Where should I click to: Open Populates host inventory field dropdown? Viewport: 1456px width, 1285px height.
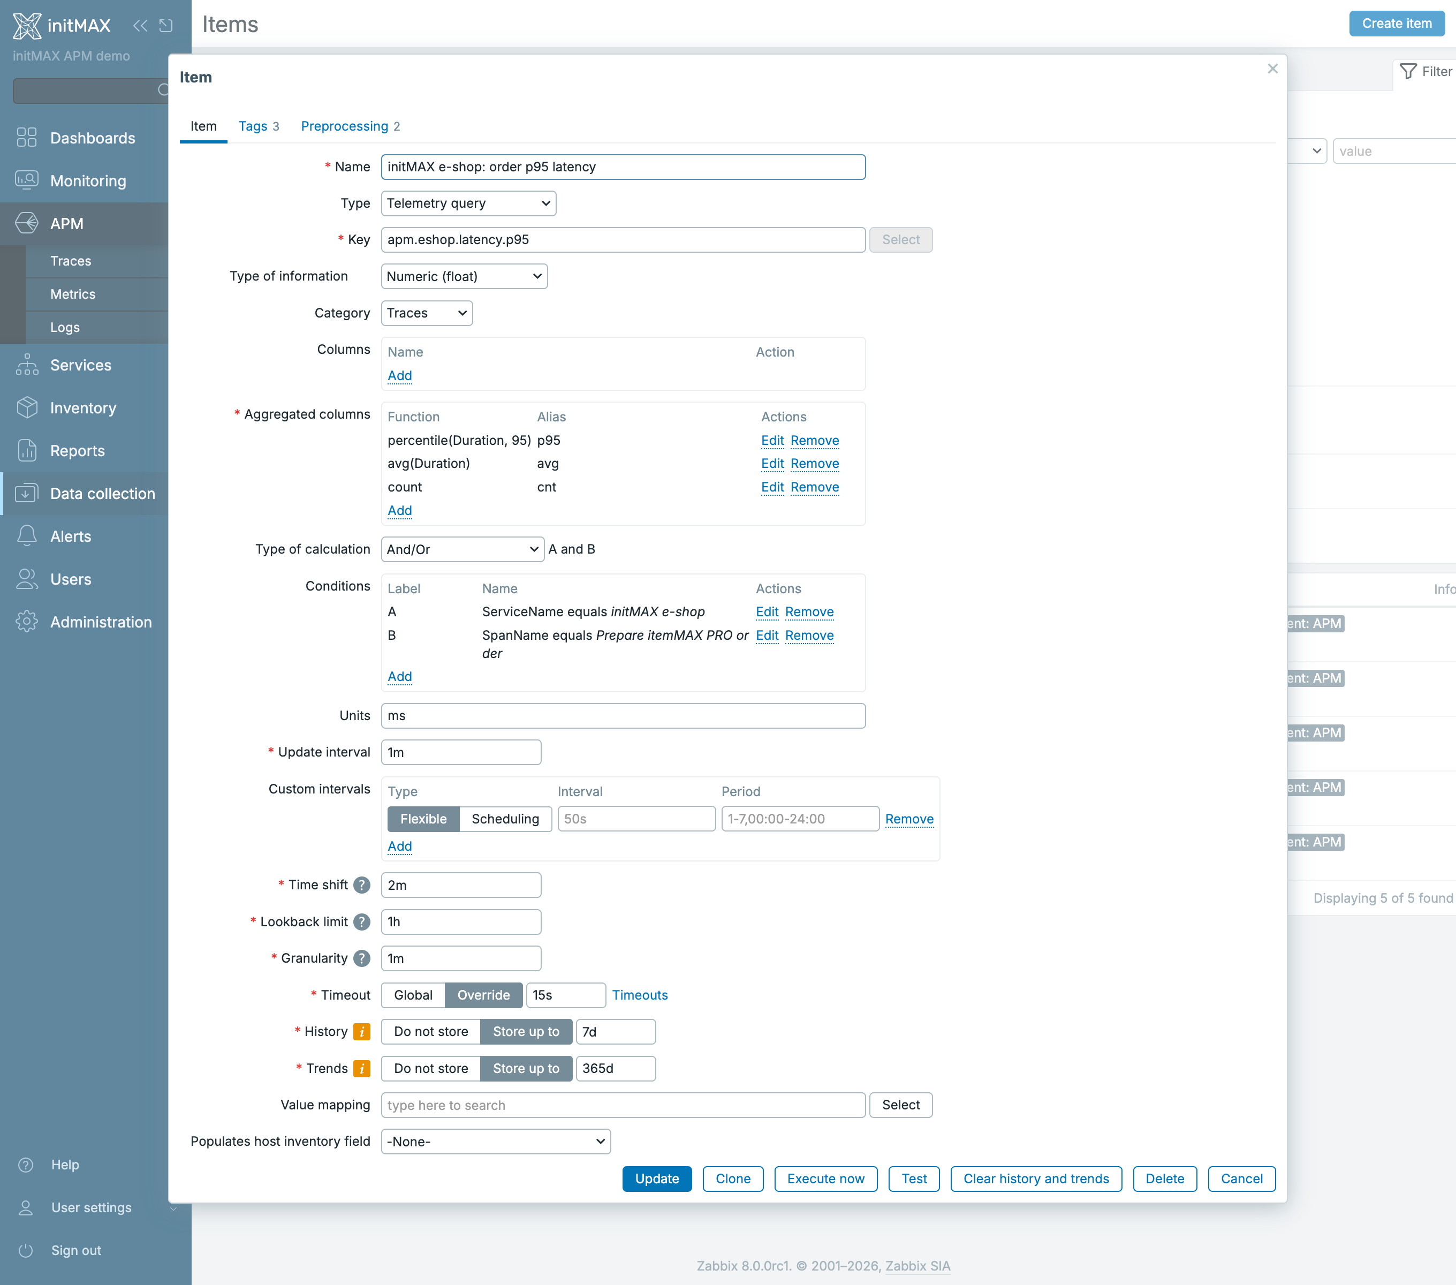tap(496, 1141)
